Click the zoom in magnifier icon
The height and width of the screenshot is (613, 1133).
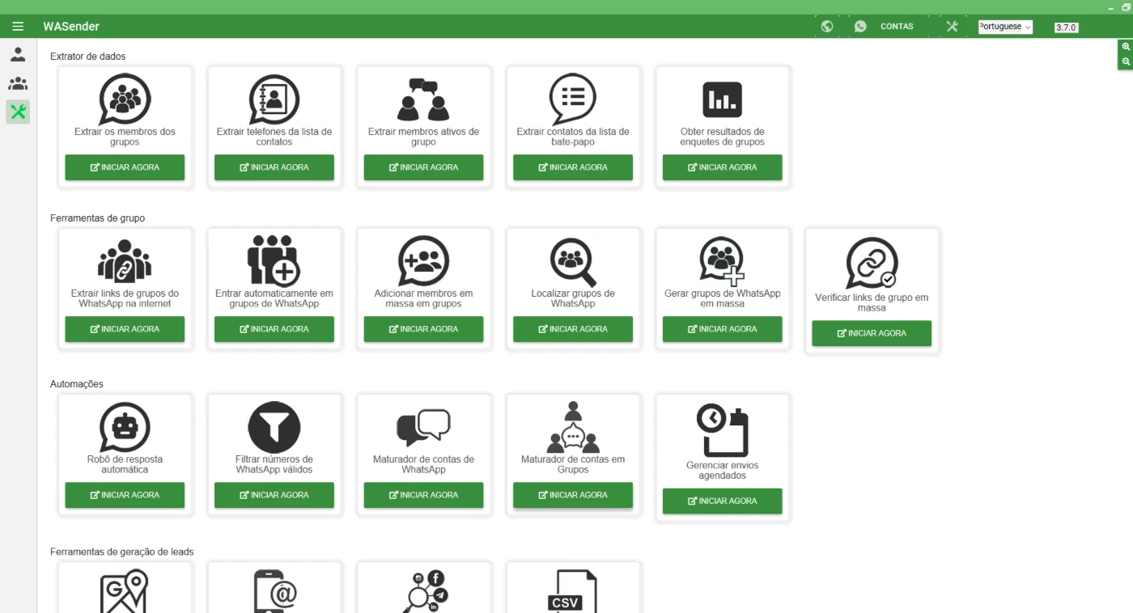(x=1126, y=47)
